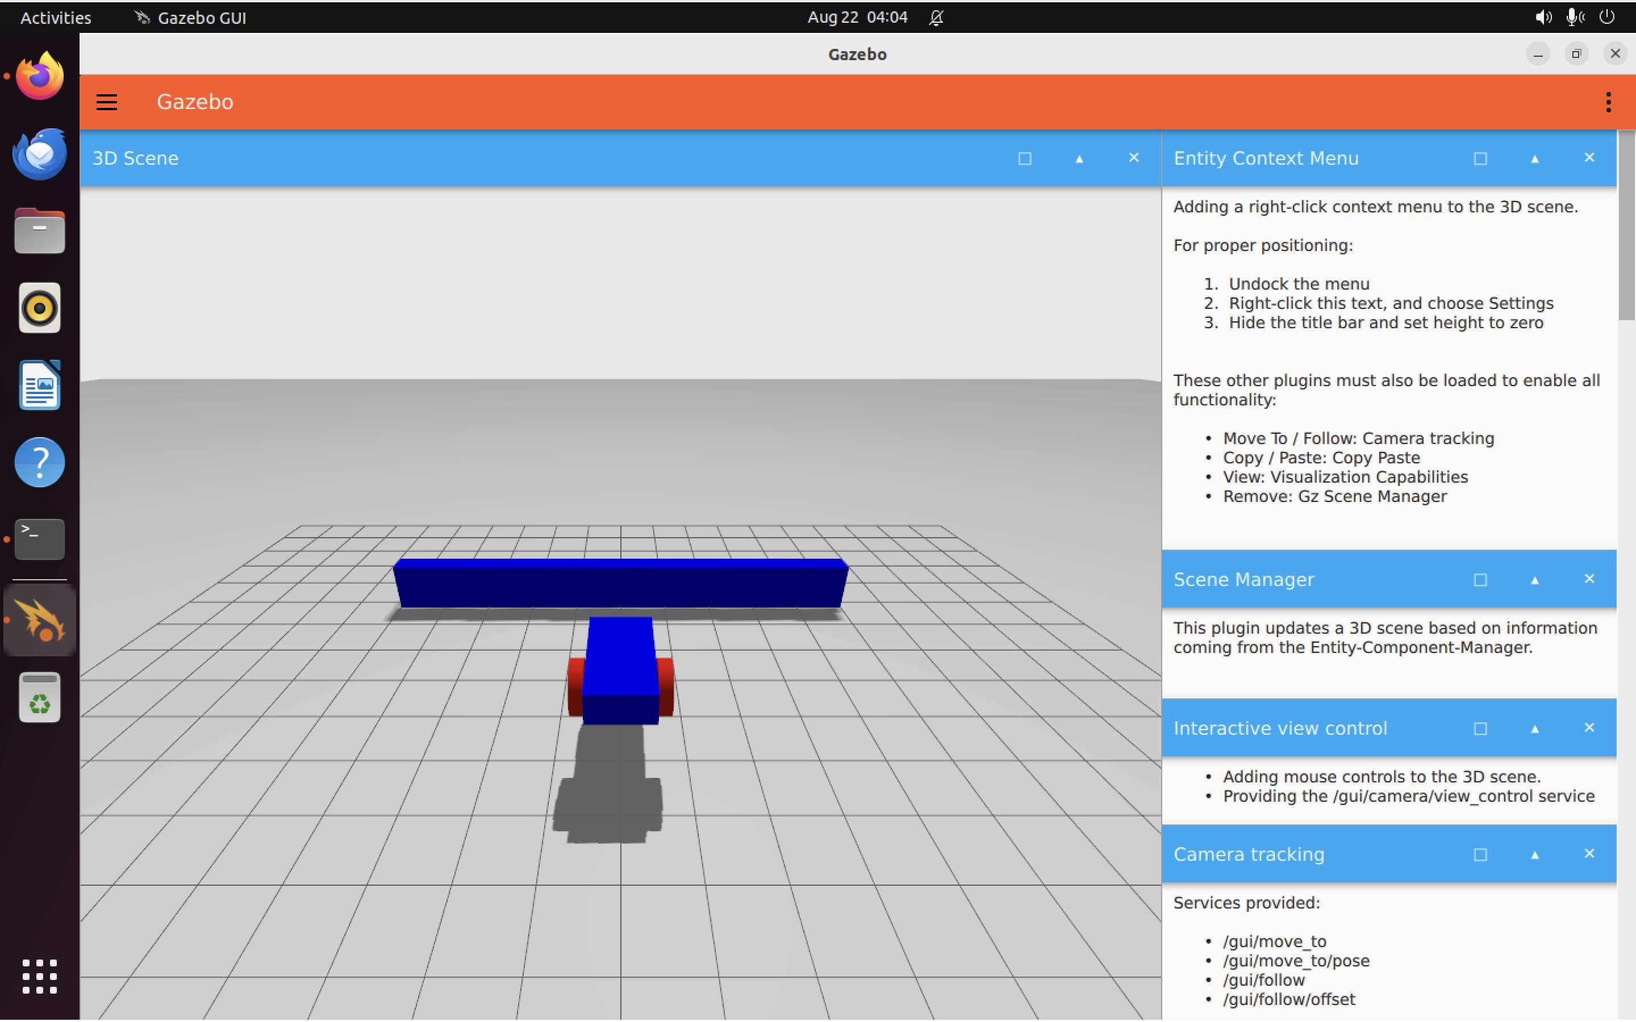The image size is (1636, 1022).
Task: Close the Camera tracking plugin
Action: 1589,854
